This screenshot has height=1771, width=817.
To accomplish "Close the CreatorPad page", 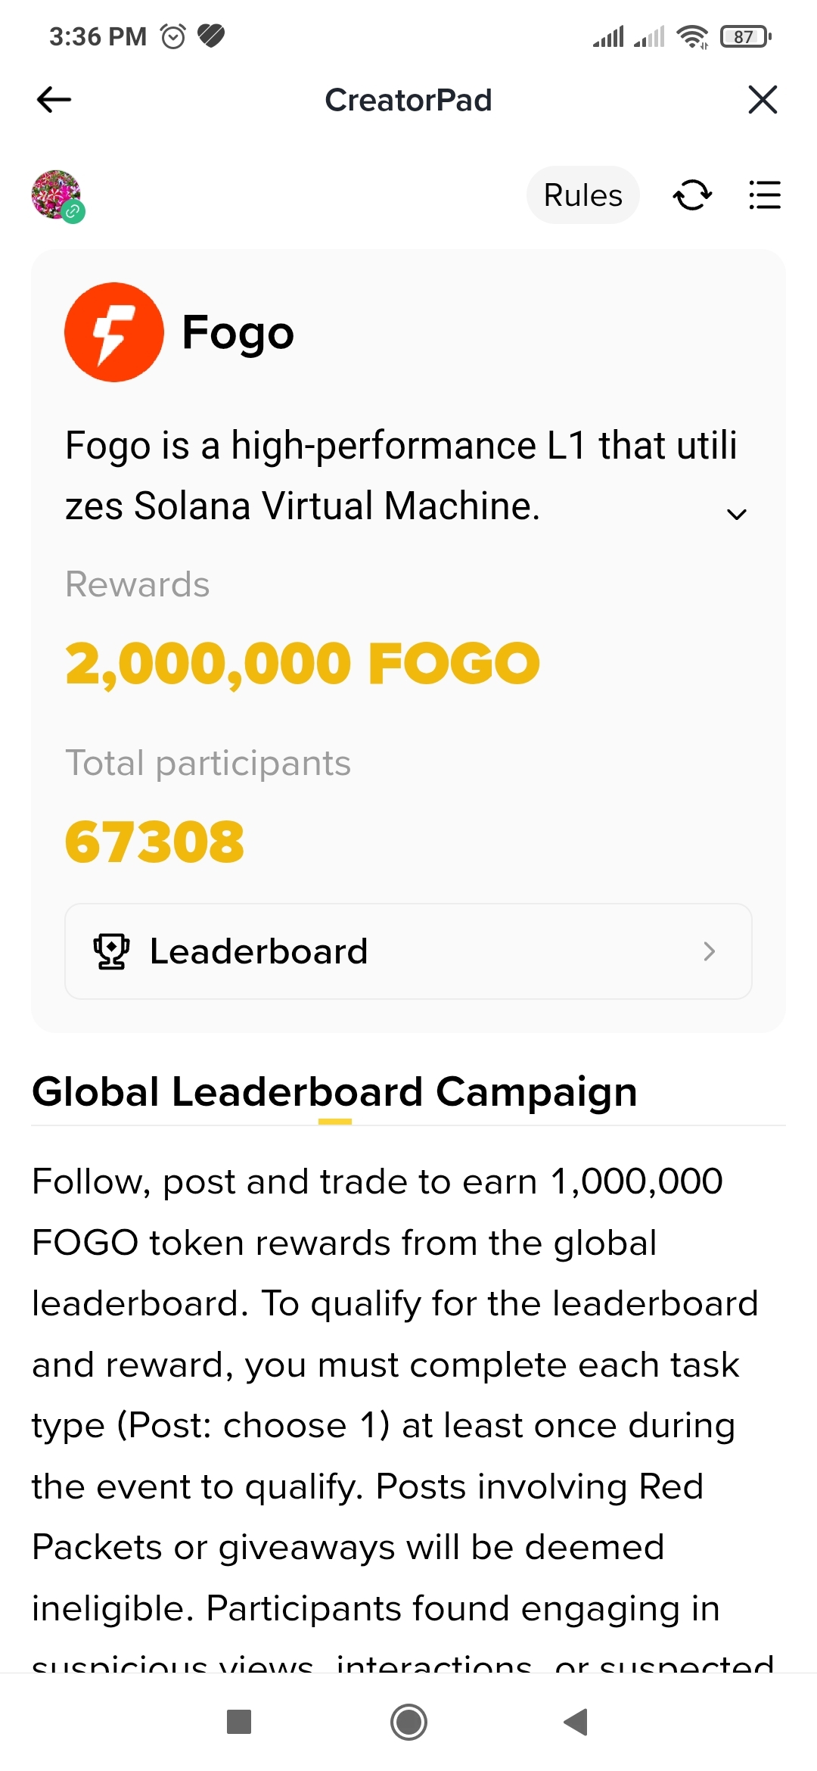I will [763, 99].
